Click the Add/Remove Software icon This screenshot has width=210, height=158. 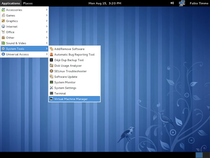tap(52, 49)
